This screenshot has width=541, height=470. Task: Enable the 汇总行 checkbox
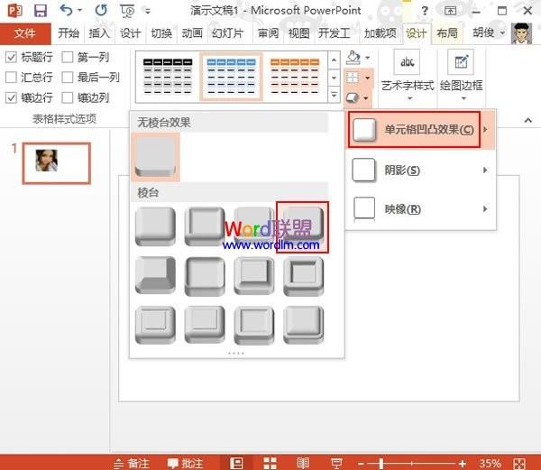point(11,78)
